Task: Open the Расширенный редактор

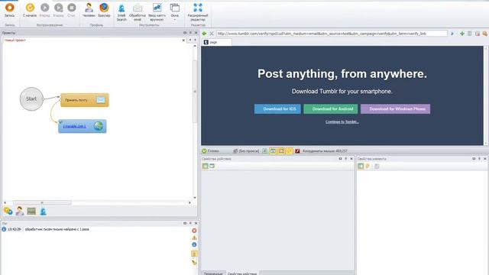Action: click(198, 12)
